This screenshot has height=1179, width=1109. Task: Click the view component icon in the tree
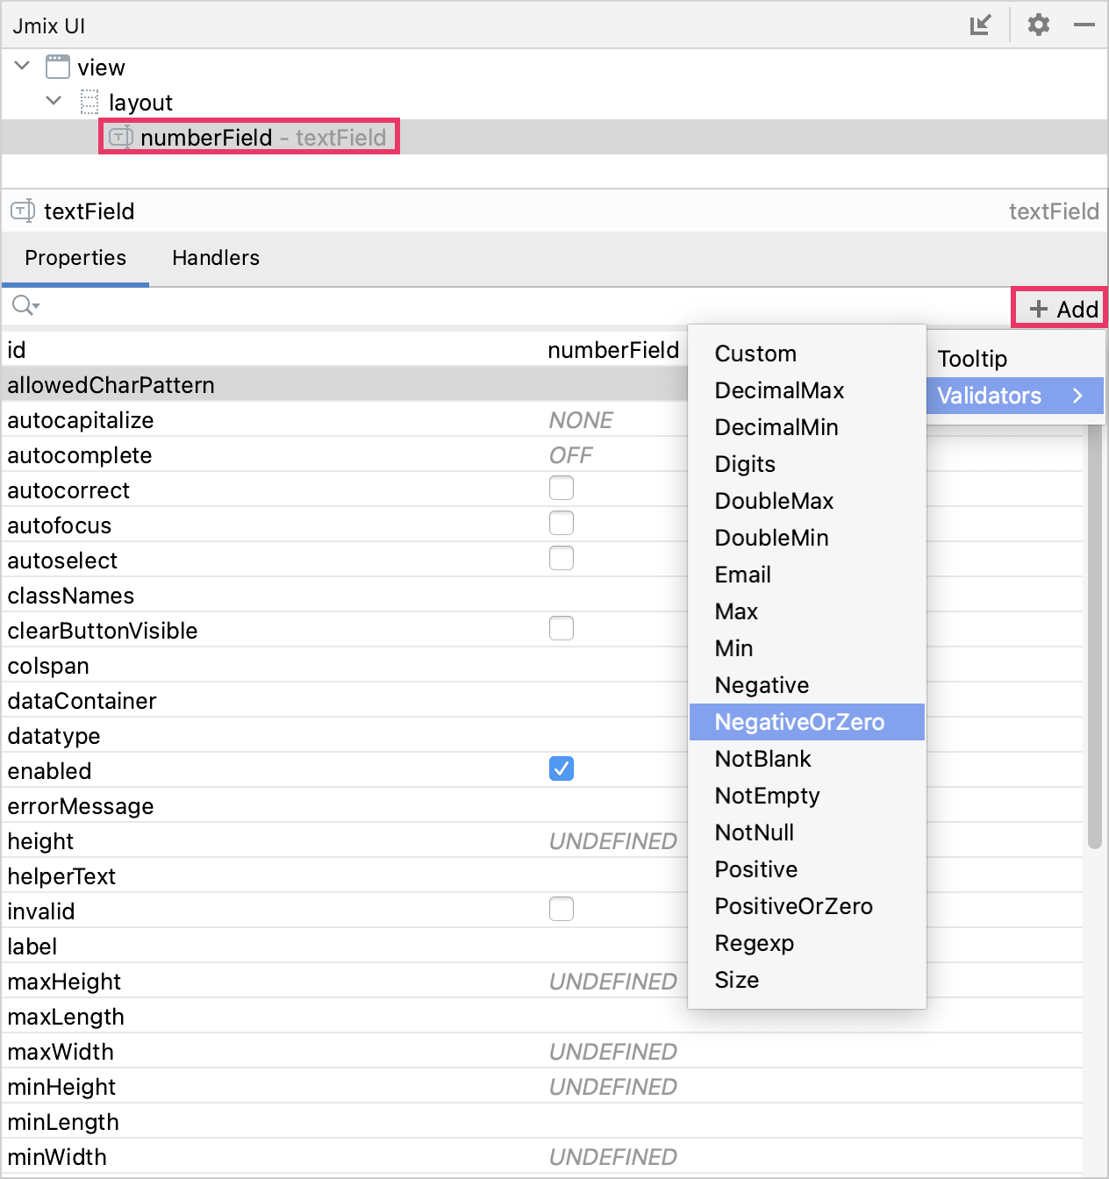click(x=56, y=67)
